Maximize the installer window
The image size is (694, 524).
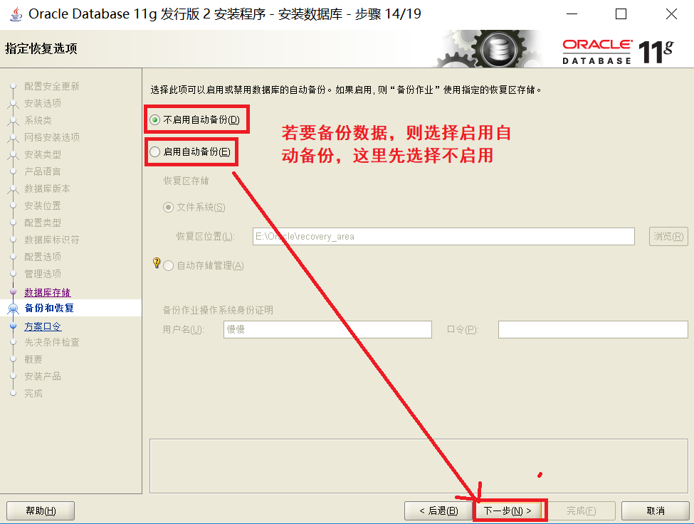click(x=621, y=14)
